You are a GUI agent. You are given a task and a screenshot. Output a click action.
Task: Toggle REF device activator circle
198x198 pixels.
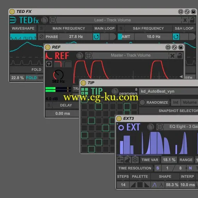pyautogui.click(x=48, y=47)
